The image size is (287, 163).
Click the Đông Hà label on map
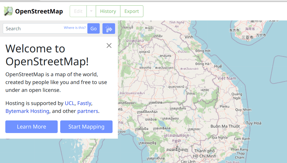click(202, 64)
